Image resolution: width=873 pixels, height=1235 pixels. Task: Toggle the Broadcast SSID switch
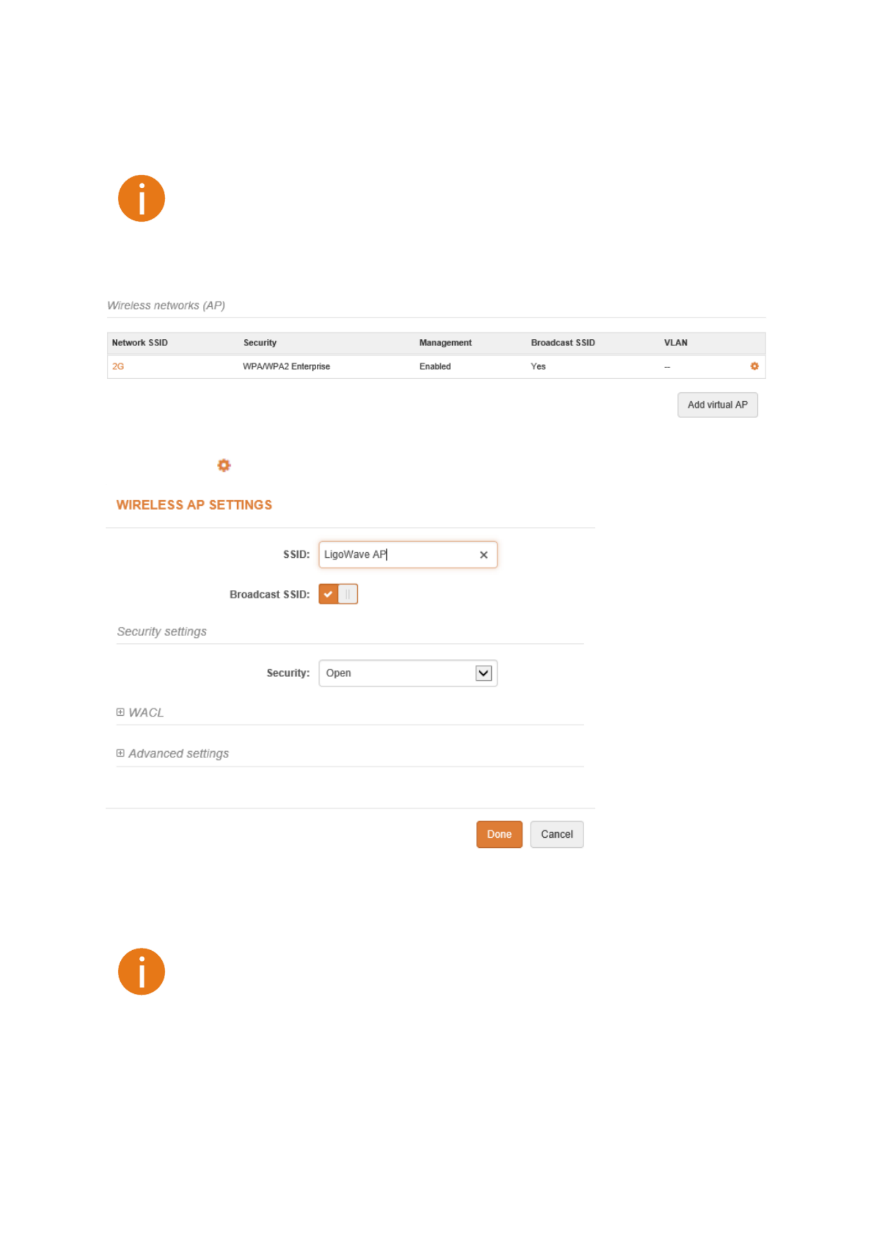338,594
